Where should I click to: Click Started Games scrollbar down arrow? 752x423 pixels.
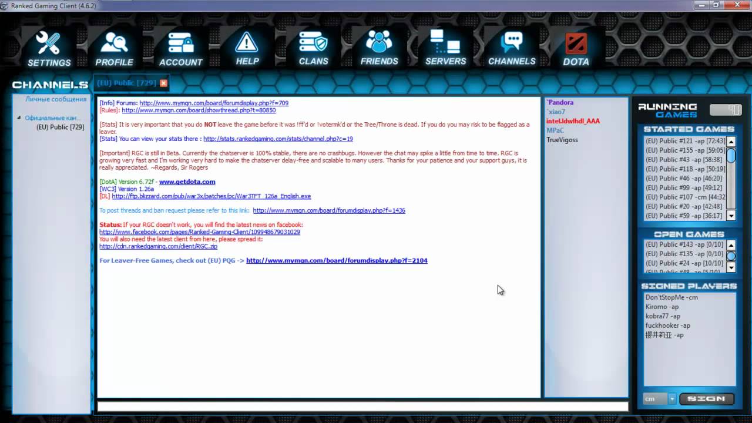pyautogui.click(x=731, y=216)
